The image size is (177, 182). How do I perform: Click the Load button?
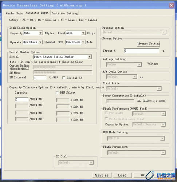click(122, 175)
